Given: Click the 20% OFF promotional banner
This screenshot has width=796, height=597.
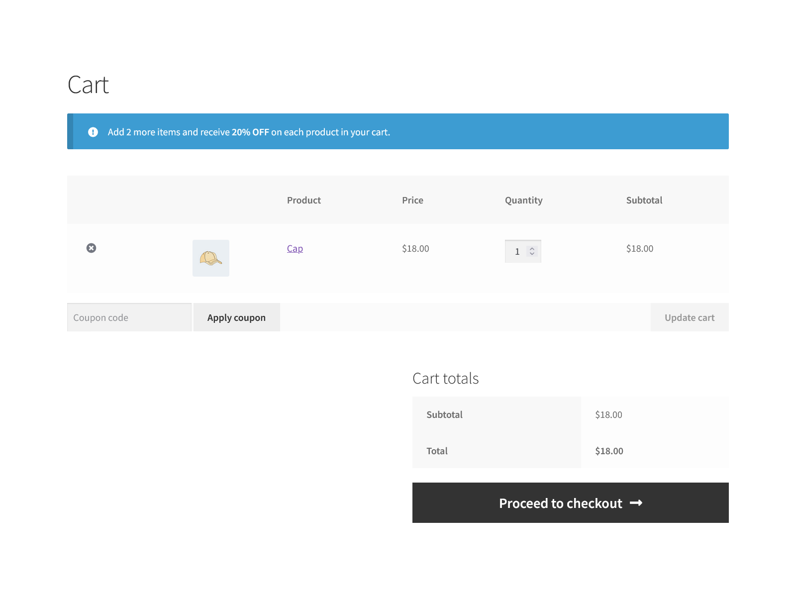Looking at the screenshot, I should tap(398, 131).
